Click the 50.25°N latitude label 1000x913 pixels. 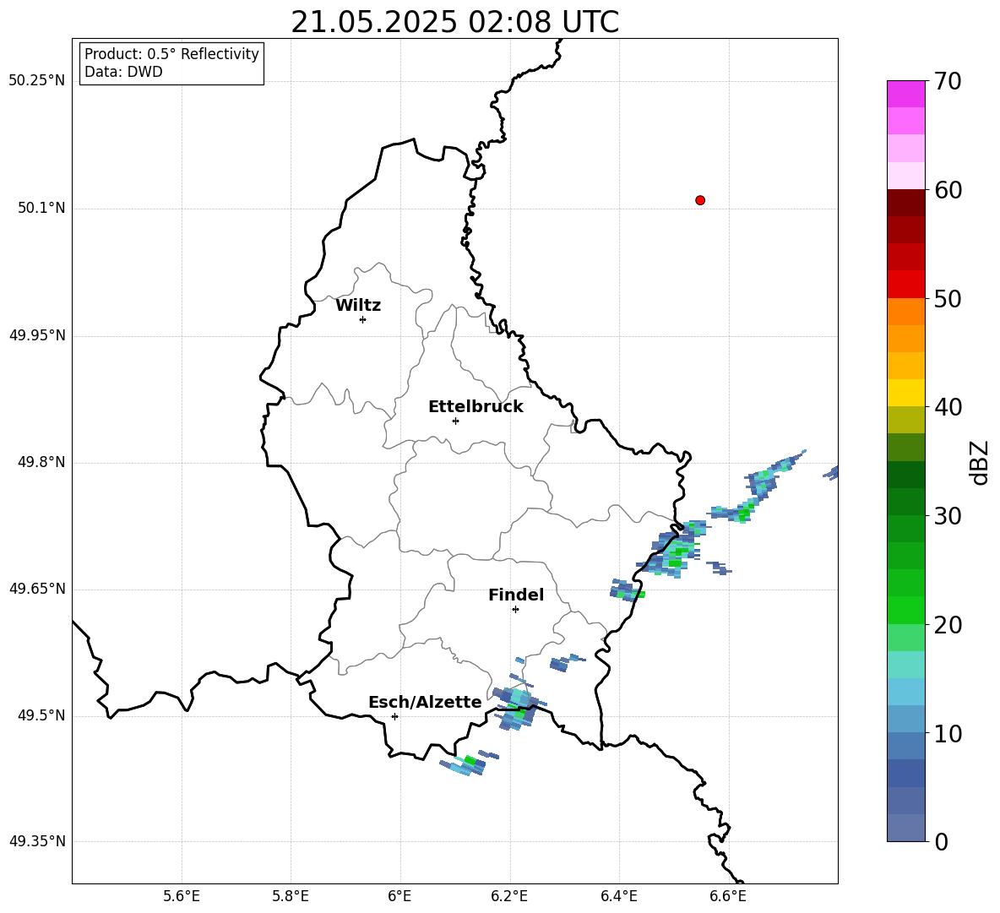(36, 81)
